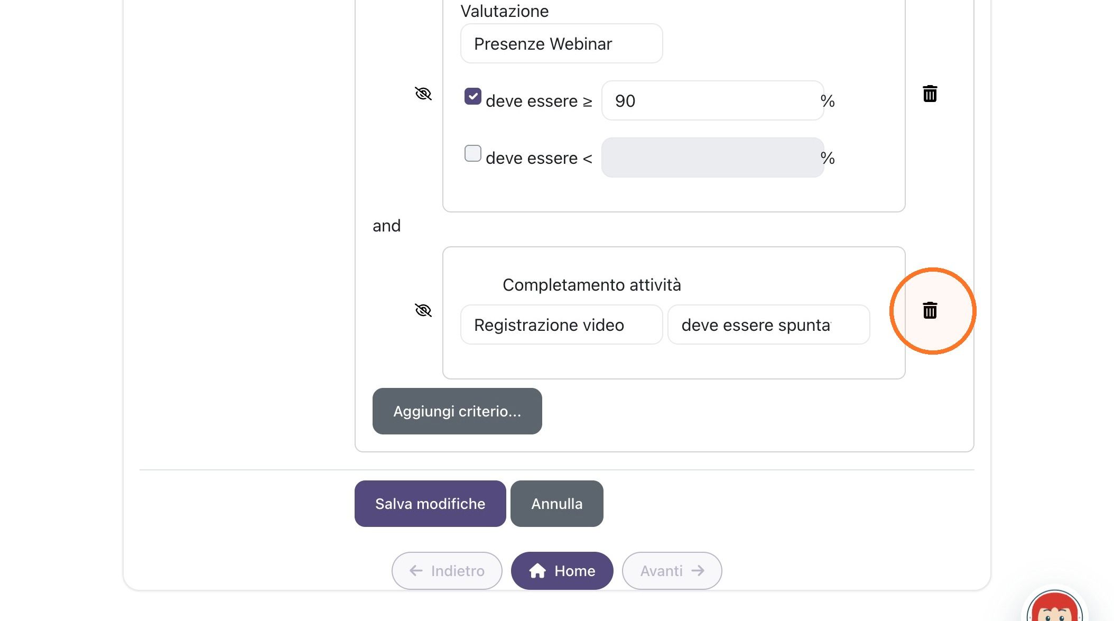Cancel with the Annulla button
The height and width of the screenshot is (621, 1114).
click(557, 504)
